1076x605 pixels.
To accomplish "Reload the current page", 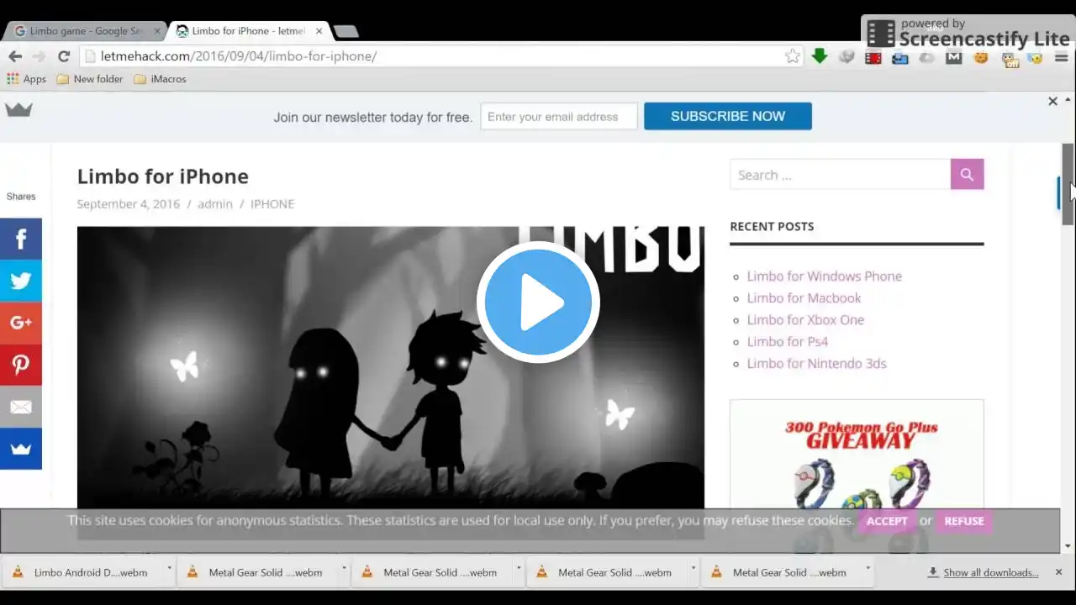I will pyautogui.click(x=63, y=56).
